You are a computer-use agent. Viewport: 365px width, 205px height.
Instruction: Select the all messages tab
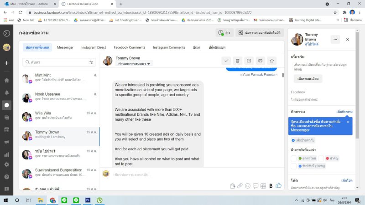(37, 47)
